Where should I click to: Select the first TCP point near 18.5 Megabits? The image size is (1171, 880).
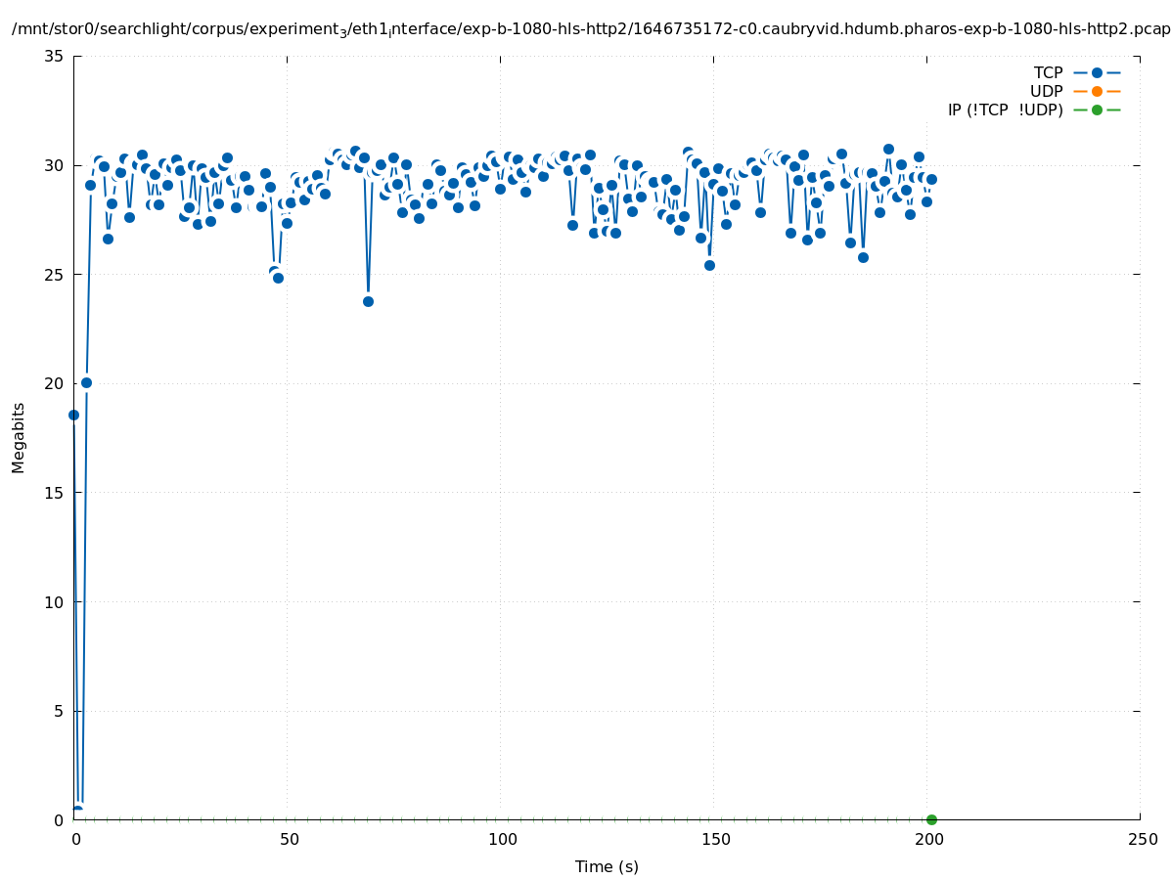click(x=73, y=415)
